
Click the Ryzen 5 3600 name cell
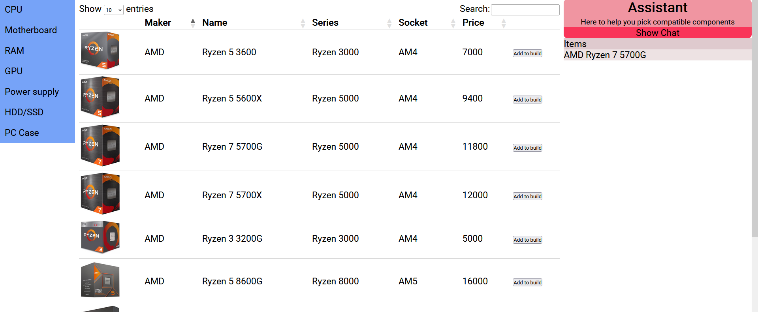point(229,52)
